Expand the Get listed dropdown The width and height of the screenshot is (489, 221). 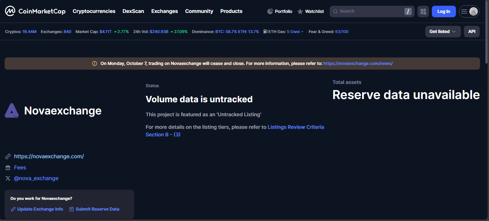click(x=443, y=32)
